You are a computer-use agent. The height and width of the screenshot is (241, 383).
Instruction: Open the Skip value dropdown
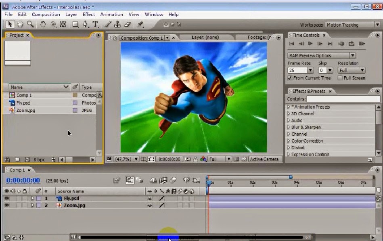[330, 70]
